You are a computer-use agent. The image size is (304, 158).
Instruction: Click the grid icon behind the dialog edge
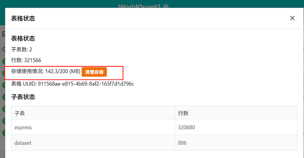click(x=4, y=34)
